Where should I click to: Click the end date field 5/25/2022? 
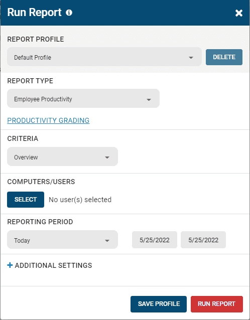(x=203, y=240)
